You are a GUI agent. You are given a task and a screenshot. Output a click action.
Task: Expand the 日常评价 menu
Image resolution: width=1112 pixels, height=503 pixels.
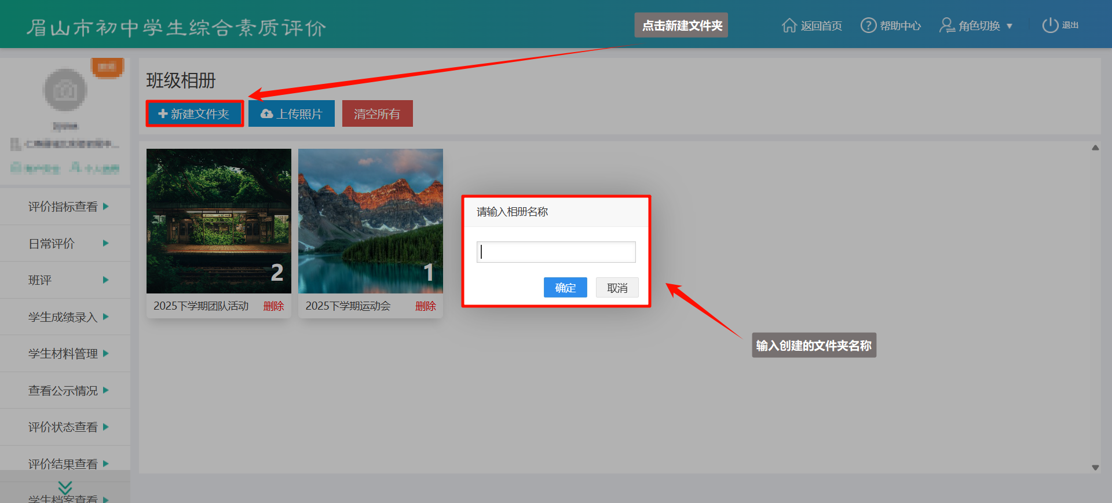(65, 243)
